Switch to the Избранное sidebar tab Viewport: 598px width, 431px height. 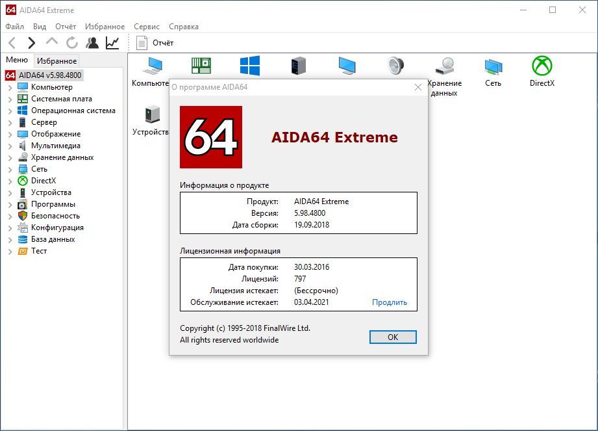click(57, 60)
